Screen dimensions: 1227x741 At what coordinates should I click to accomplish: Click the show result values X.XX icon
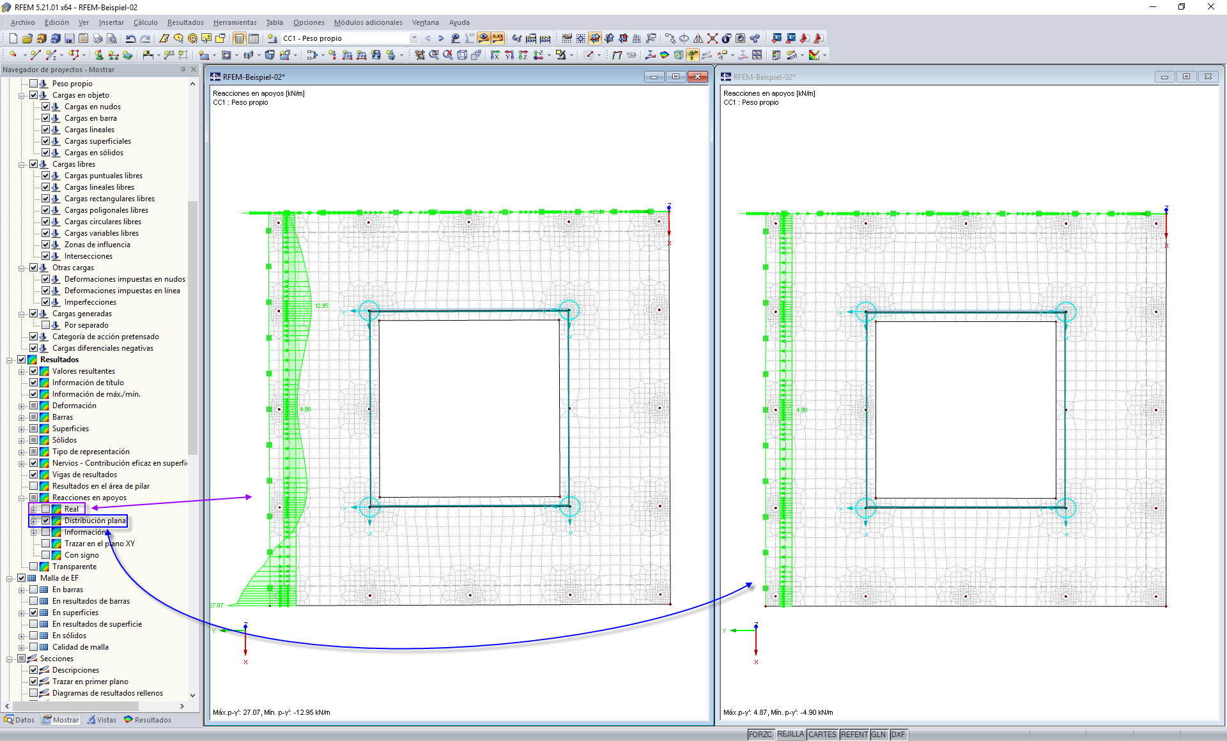pos(498,38)
